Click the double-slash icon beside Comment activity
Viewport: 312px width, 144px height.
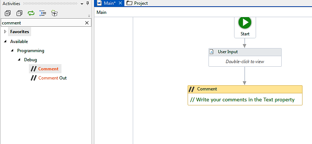[x=33, y=69]
